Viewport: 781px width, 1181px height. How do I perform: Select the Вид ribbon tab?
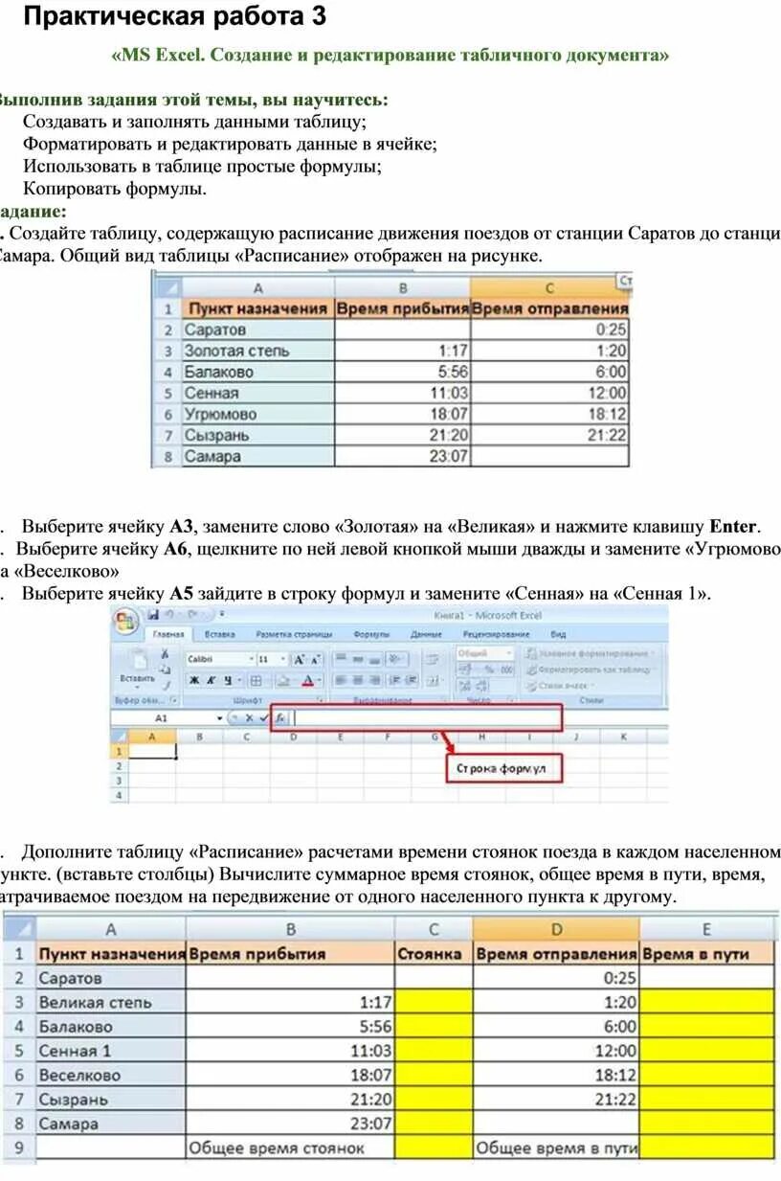tap(558, 634)
